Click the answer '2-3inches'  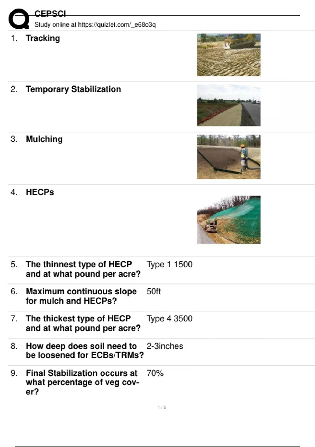[x=165, y=346]
